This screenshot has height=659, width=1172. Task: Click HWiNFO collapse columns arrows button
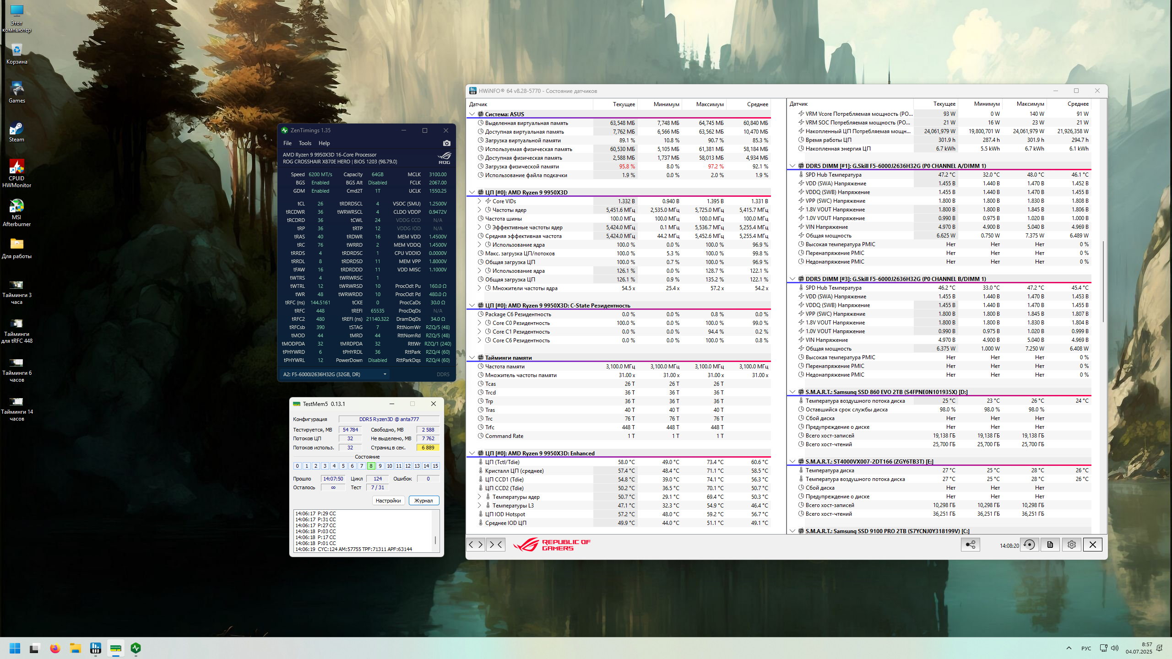click(496, 545)
